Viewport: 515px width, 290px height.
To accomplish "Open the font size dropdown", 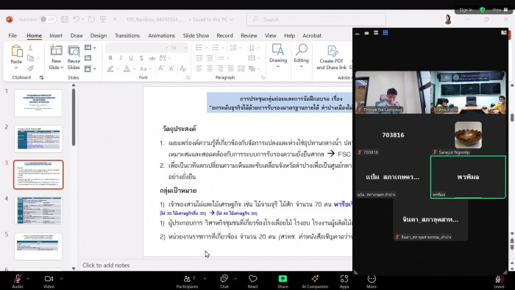I will tap(186, 48).
